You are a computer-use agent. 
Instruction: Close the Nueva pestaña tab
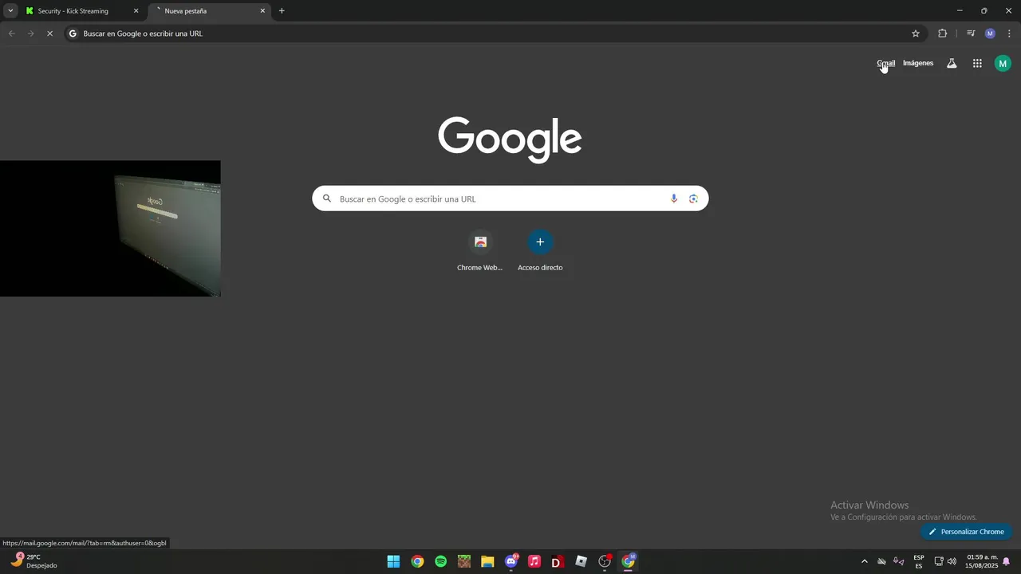(262, 11)
